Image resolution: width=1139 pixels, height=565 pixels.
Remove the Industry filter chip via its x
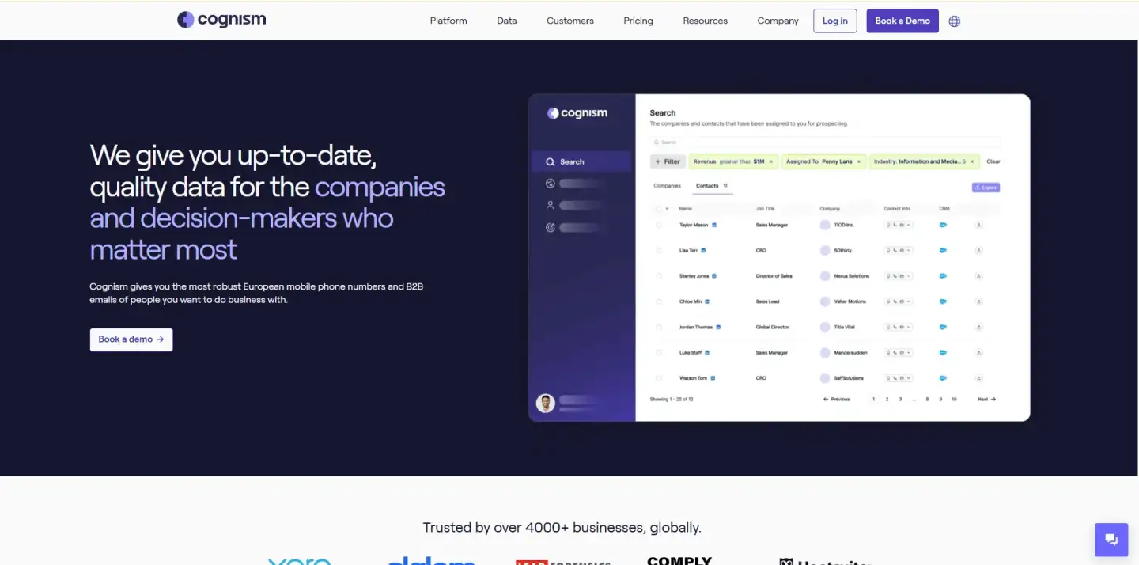click(x=973, y=161)
